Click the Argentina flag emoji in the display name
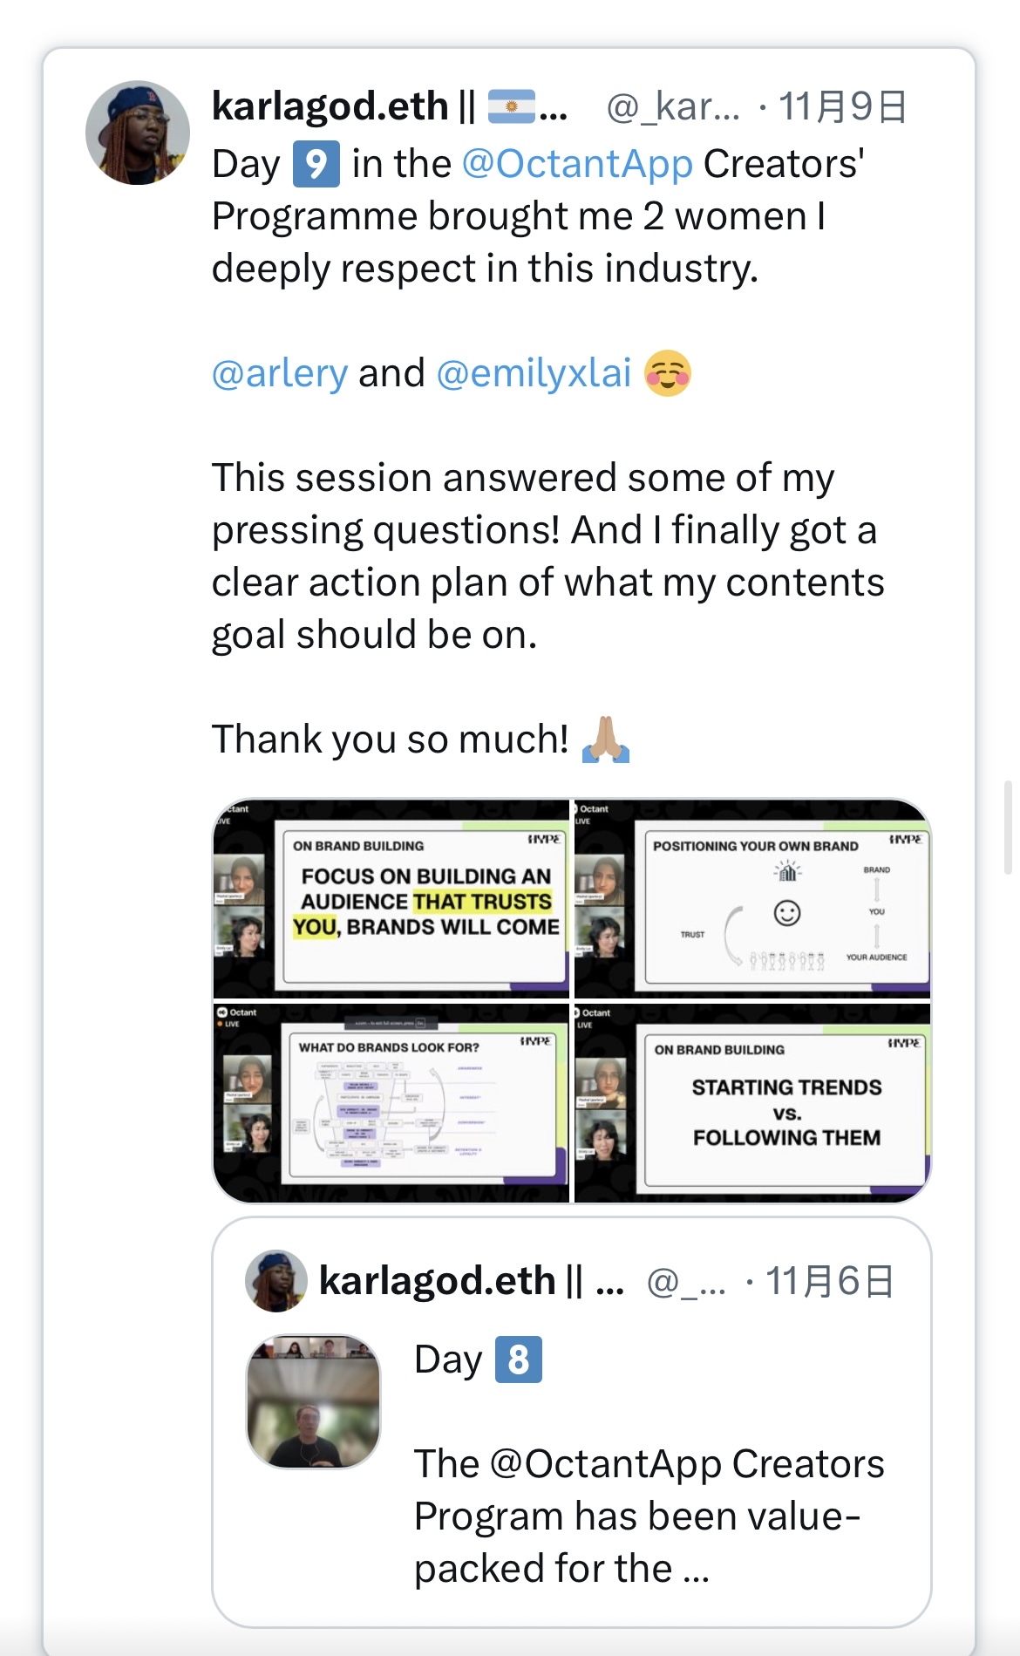The height and width of the screenshot is (1656, 1020). pyautogui.click(x=511, y=106)
